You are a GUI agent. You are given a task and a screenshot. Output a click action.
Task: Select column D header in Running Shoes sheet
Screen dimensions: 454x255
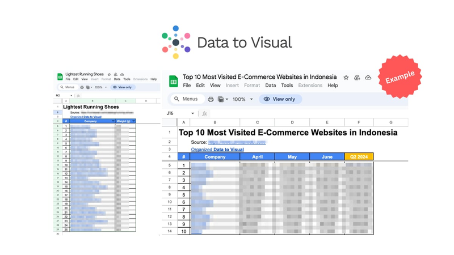pos(146,101)
